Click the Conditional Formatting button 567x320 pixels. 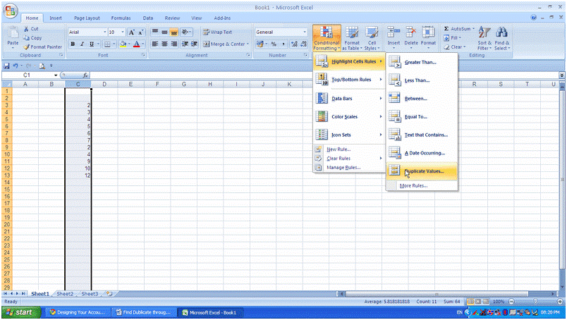[x=327, y=38]
